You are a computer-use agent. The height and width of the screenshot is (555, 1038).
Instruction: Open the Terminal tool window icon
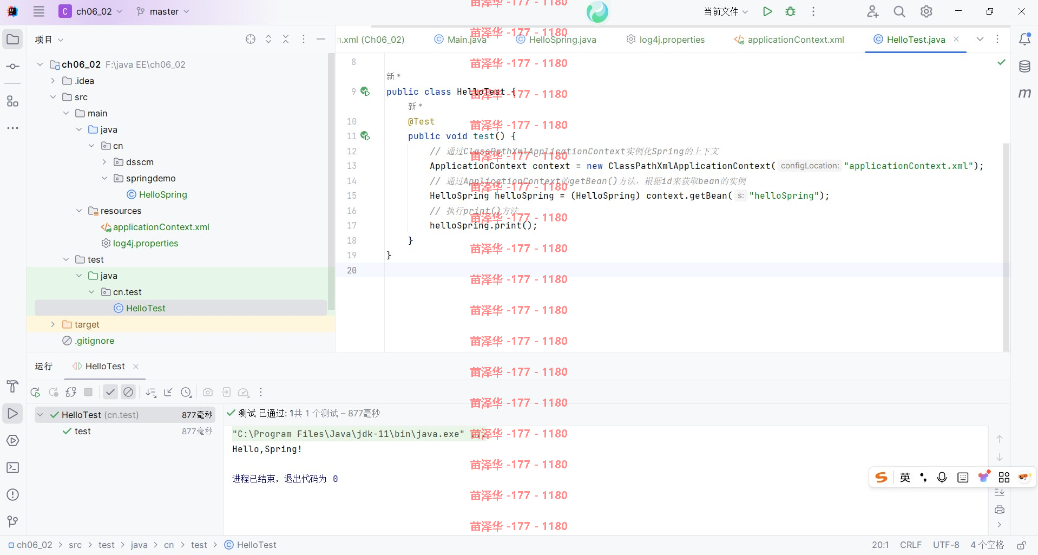point(12,468)
